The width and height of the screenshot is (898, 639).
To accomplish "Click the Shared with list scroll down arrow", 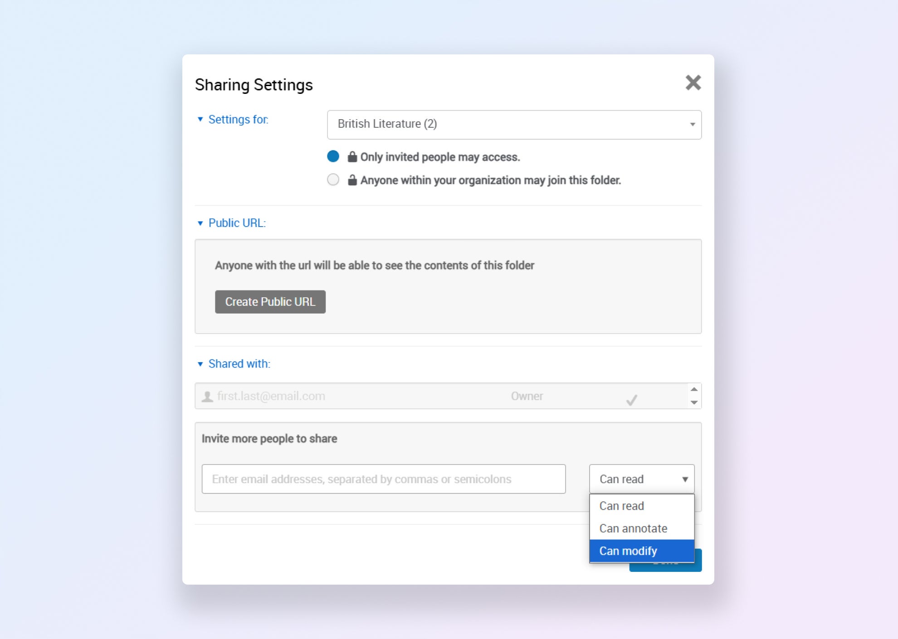I will [x=694, y=402].
